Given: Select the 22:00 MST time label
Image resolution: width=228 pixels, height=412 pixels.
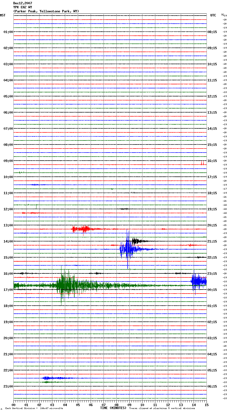Looking at the screenshot, I should click(x=8, y=370).
